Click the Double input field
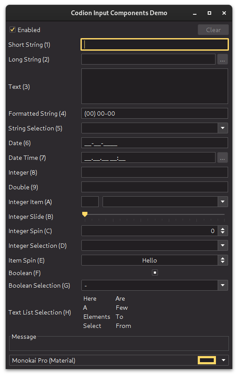The image size is (238, 376). (154, 187)
